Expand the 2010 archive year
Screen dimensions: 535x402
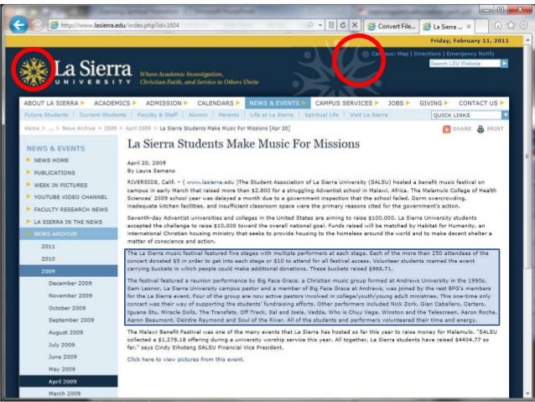click(48, 258)
